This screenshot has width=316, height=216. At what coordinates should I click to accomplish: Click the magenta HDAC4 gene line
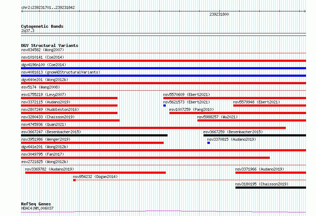(x=163, y=212)
